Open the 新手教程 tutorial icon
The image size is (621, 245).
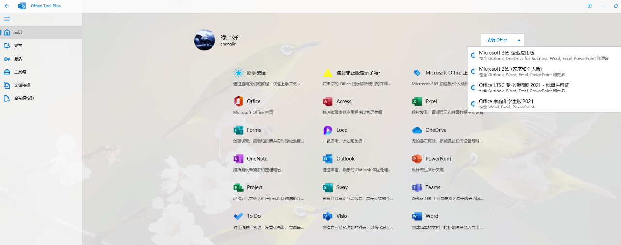point(238,73)
